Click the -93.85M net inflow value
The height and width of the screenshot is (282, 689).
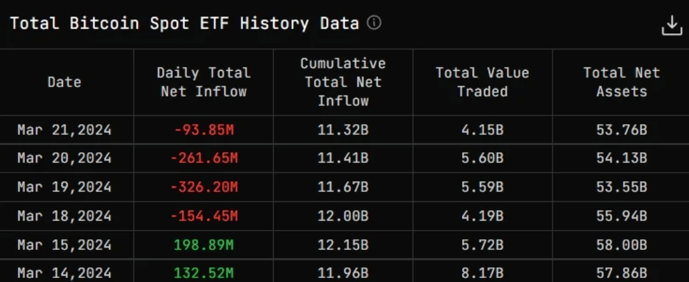point(204,130)
